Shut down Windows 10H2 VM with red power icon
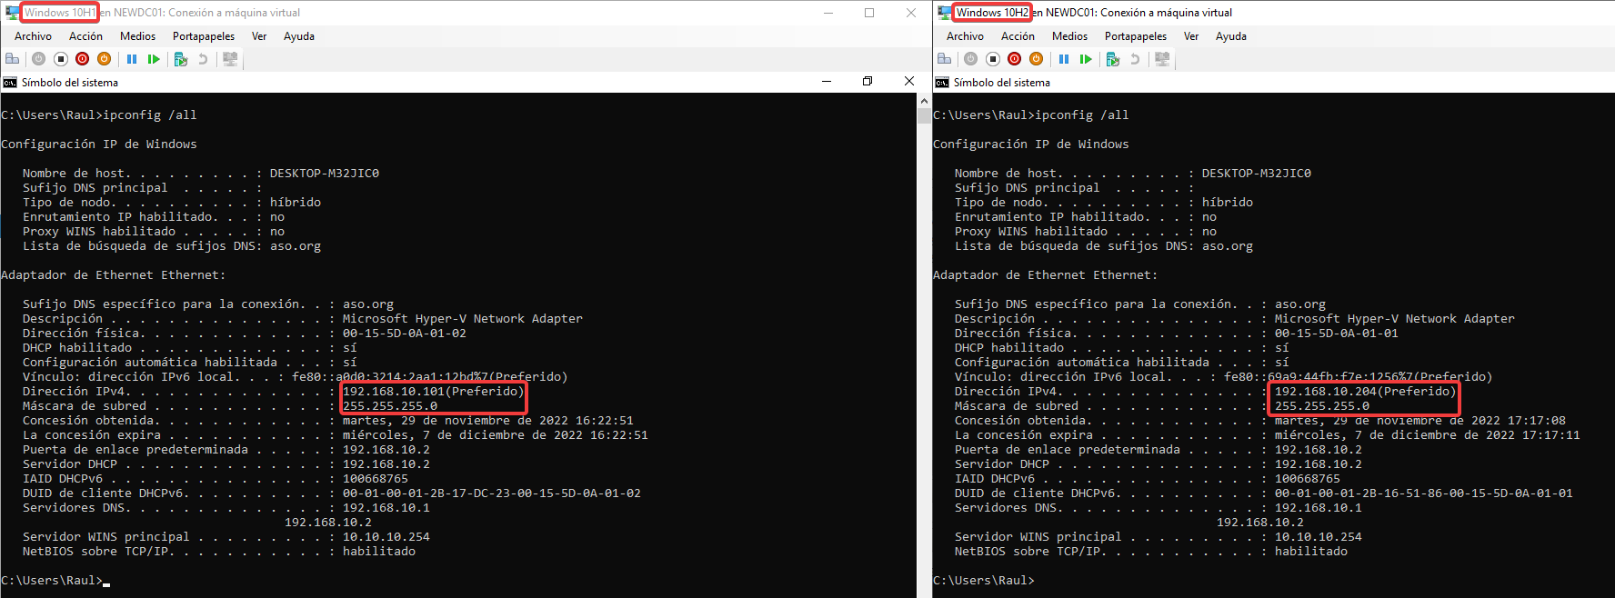The width and height of the screenshot is (1615, 598). [1015, 59]
